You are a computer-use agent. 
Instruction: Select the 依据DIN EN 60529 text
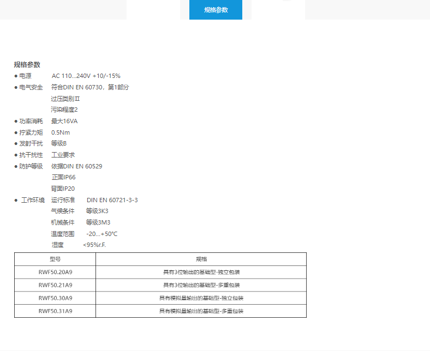[x=76, y=166]
